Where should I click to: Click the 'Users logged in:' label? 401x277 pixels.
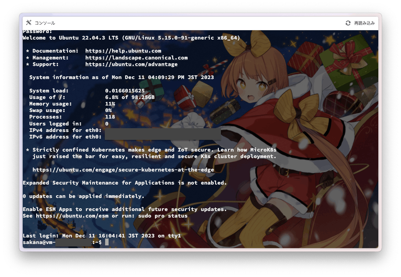(x=56, y=124)
